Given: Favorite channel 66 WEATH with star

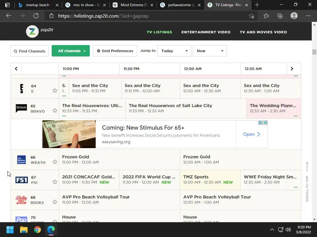Looking at the screenshot, I should point(55,162).
